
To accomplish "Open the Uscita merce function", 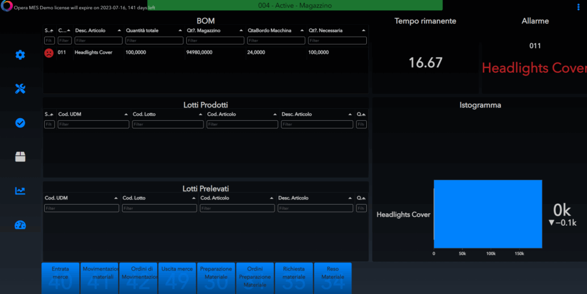I will click(x=177, y=278).
